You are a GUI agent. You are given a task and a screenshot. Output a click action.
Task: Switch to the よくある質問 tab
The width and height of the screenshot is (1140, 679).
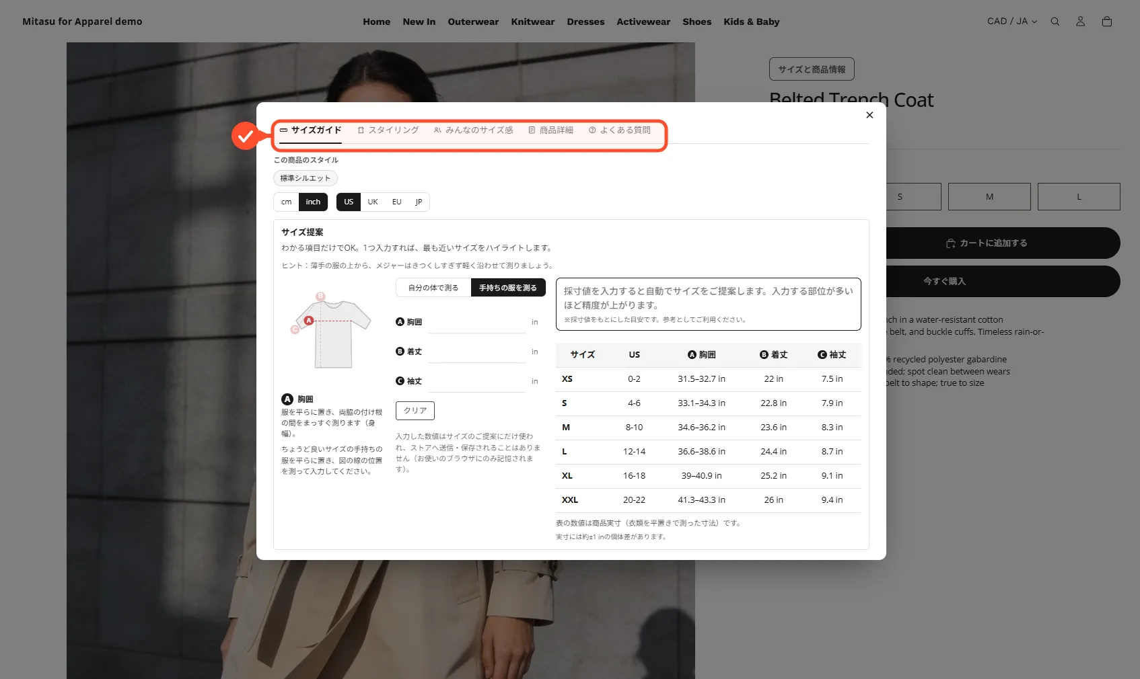click(x=619, y=130)
